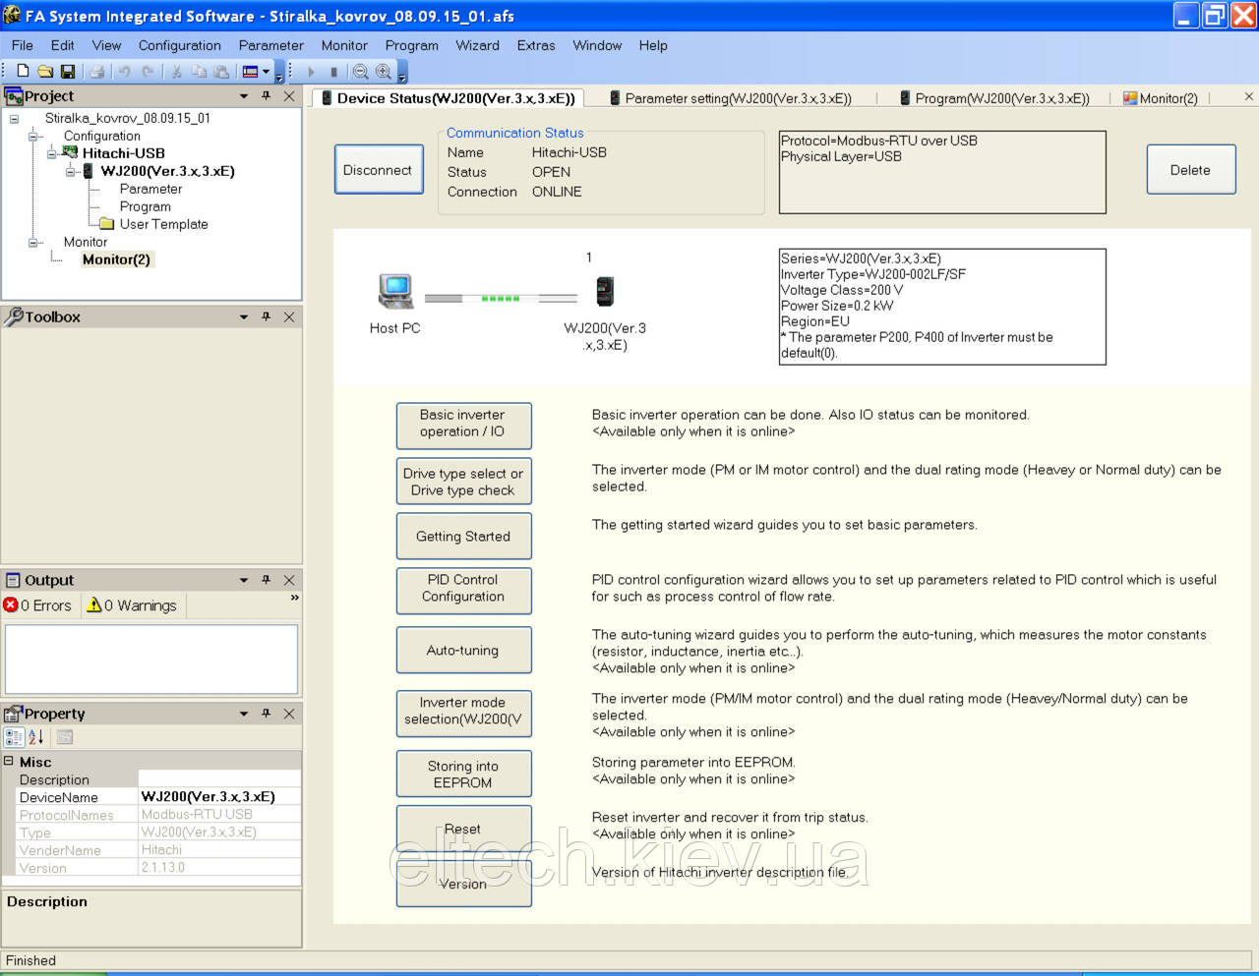Click the Zoom In magnifier icon
The image size is (1259, 976).
(384, 71)
